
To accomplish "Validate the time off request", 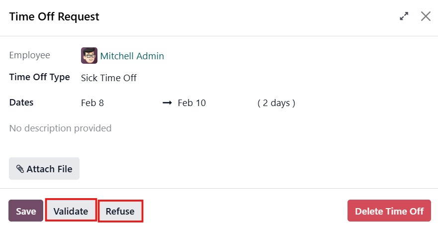I will [71, 211].
